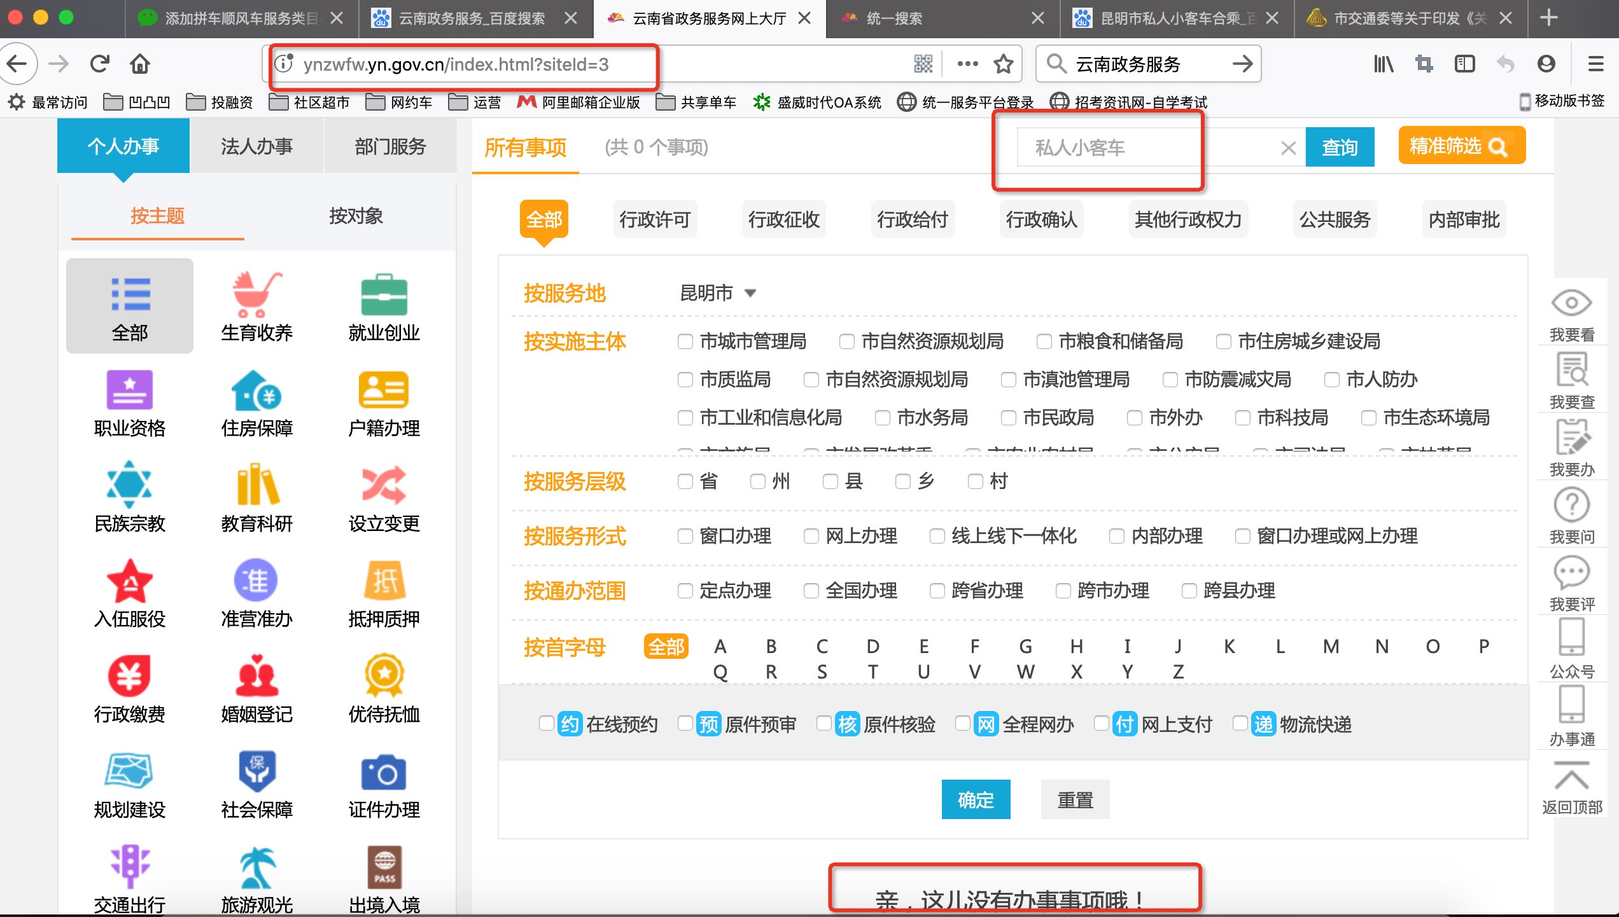Open the 我要问 question mark icon
The image size is (1619, 917).
point(1571,506)
